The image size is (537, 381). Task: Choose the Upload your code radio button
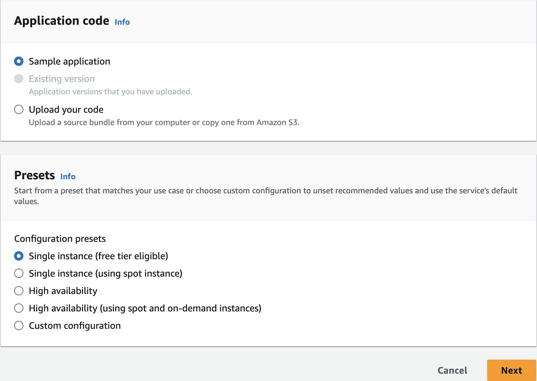(19, 109)
